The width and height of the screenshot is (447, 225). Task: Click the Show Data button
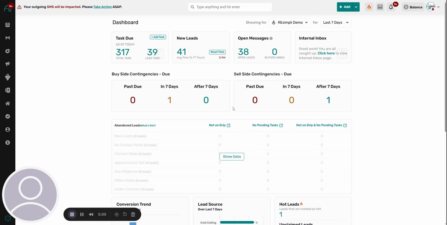232,157
